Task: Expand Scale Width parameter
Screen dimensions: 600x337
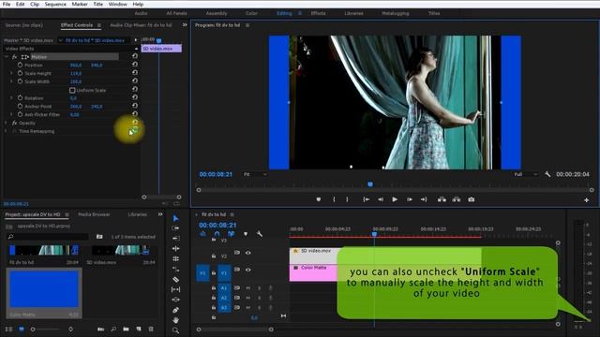Action: click(x=11, y=81)
